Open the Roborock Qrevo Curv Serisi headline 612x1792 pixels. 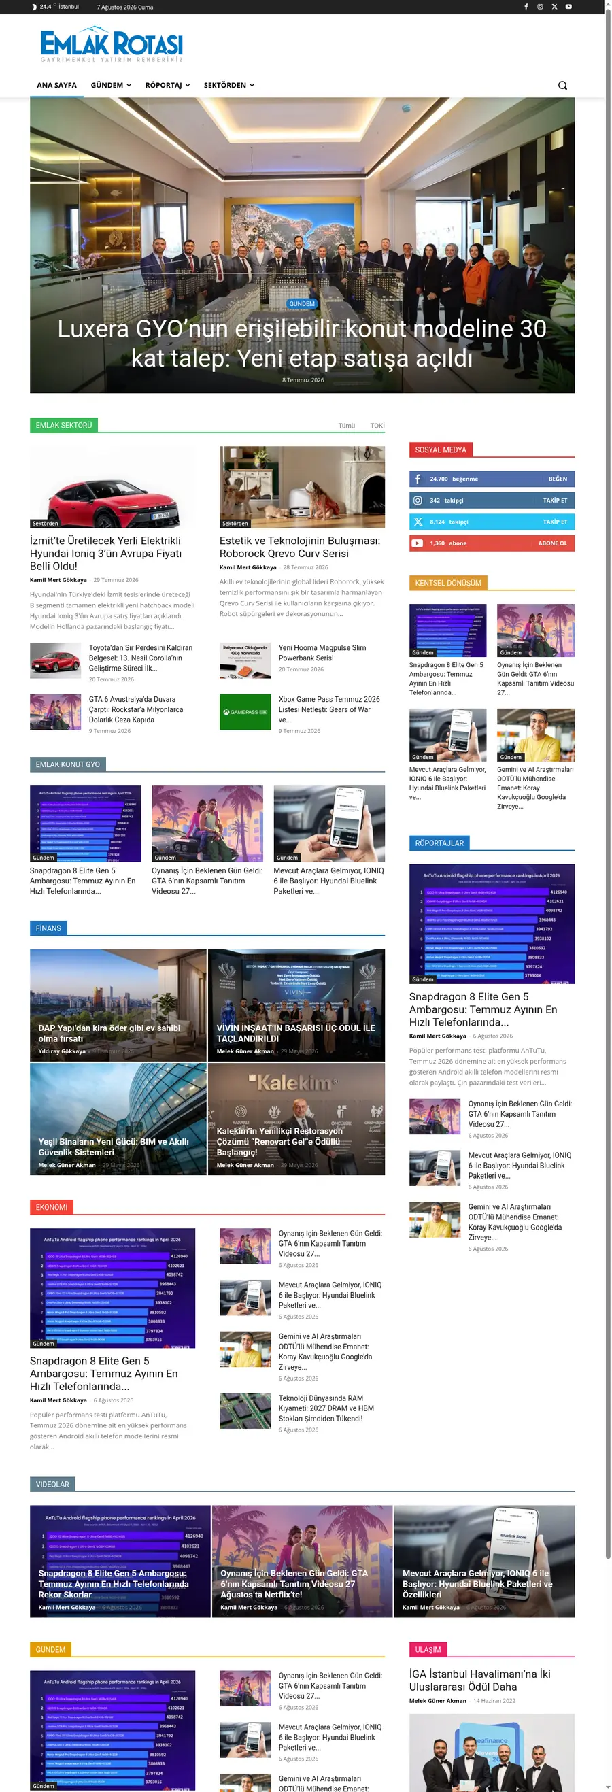tap(300, 547)
